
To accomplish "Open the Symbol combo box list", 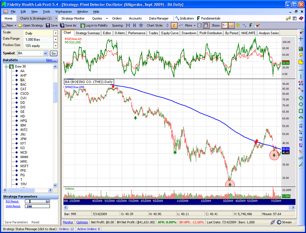I will pyautogui.click(x=46, y=54).
